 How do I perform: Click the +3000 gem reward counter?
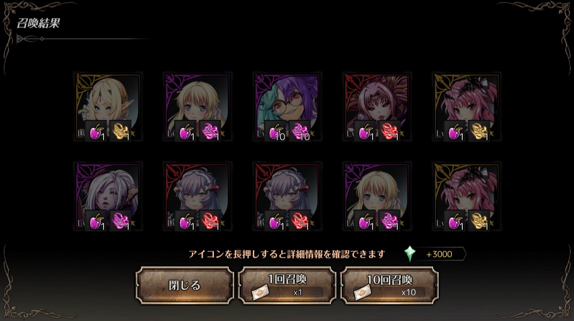[x=439, y=254]
